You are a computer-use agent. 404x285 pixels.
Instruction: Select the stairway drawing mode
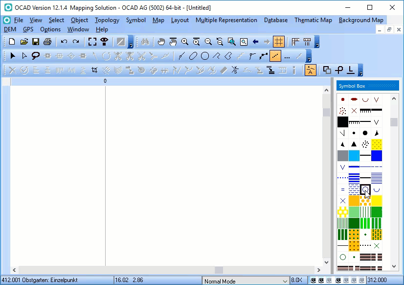click(240, 56)
